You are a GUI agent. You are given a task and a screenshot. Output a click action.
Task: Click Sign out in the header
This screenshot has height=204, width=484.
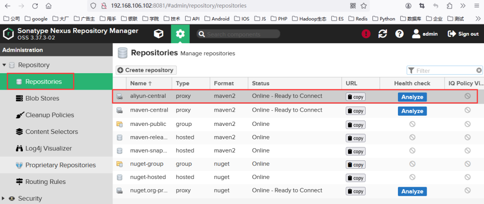click(x=463, y=34)
